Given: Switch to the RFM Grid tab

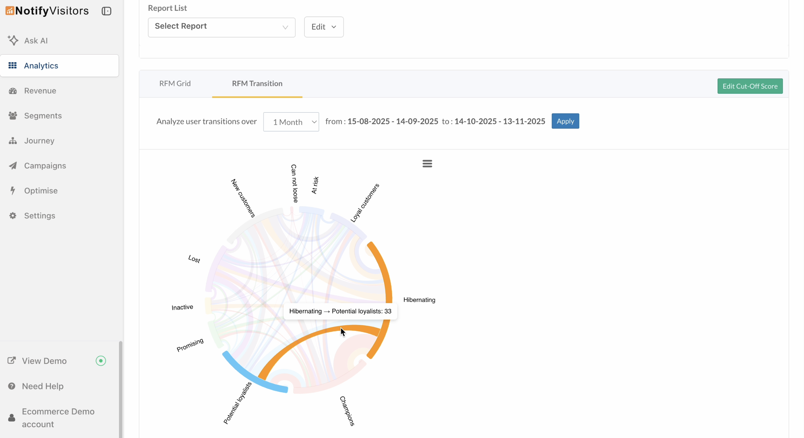Looking at the screenshot, I should pyautogui.click(x=175, y=84).
